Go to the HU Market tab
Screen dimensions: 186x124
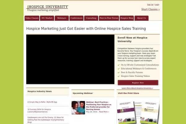(x=47, y=18)
